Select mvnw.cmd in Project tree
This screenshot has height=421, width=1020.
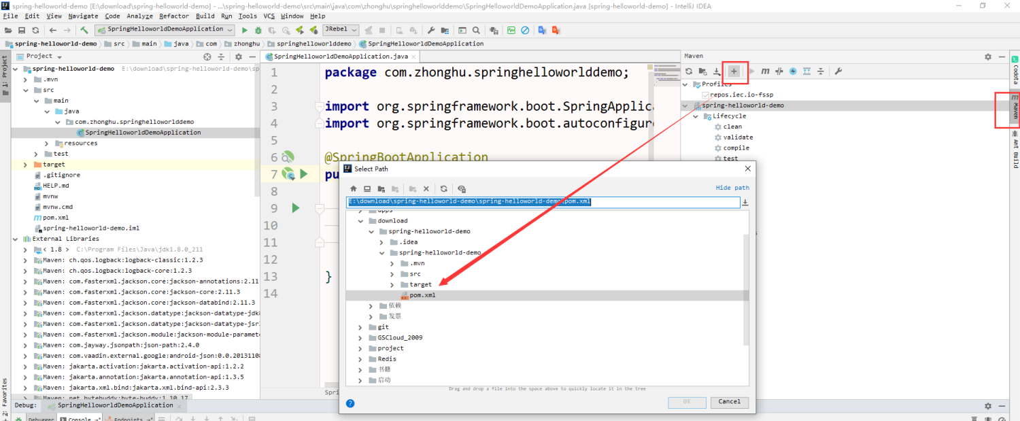(x=57, y=207)
